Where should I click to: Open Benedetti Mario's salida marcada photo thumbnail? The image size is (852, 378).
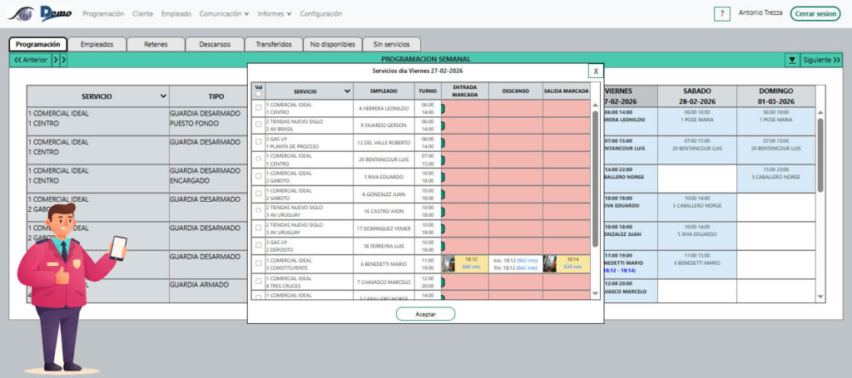click(550, 264)
